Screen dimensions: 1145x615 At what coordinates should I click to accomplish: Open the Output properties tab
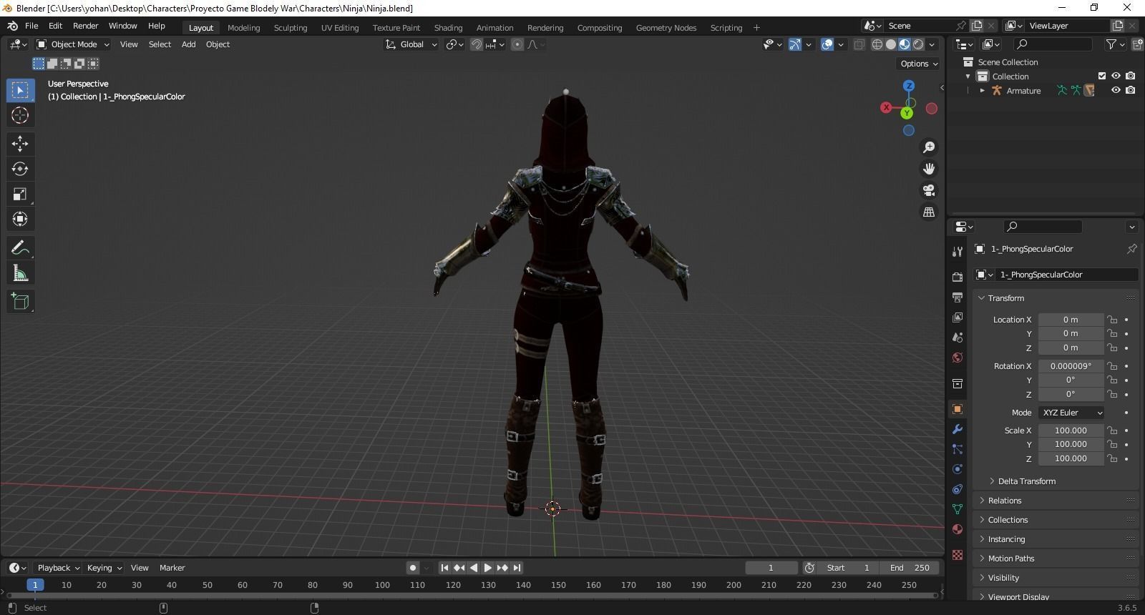point(958,297)
